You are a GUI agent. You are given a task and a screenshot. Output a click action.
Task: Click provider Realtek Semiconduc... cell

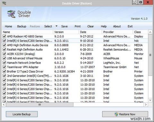click(x=117, y=49)
